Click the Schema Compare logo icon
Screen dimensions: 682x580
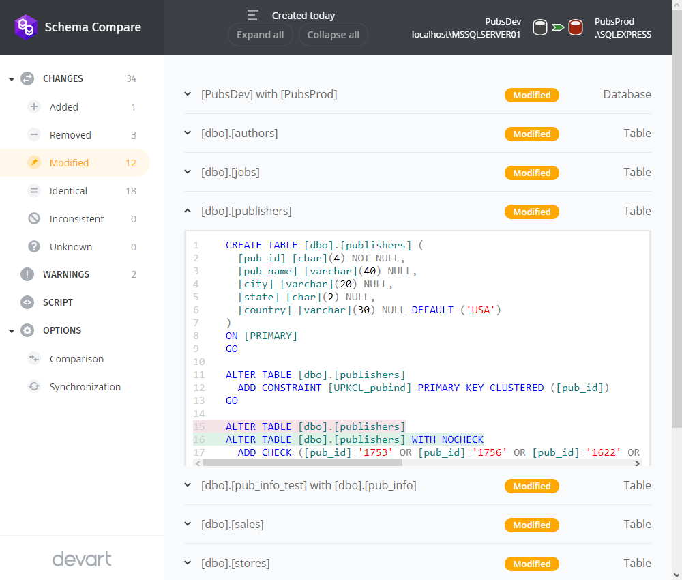click(26, 27)
